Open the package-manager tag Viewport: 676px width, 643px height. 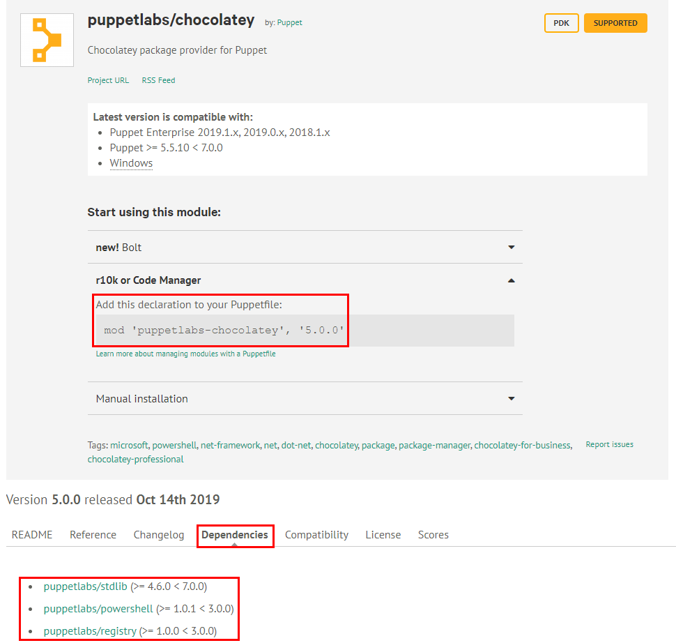point(434,445)
